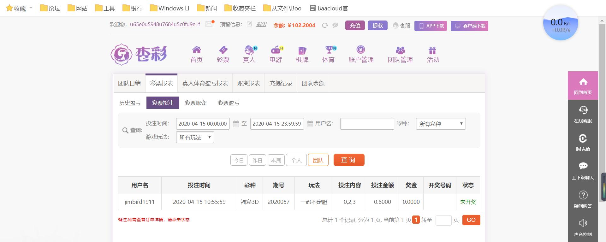The width and height of the screenshot is (606, 242).
Task: Click the 用户名 input field
Action: point(367,124)
